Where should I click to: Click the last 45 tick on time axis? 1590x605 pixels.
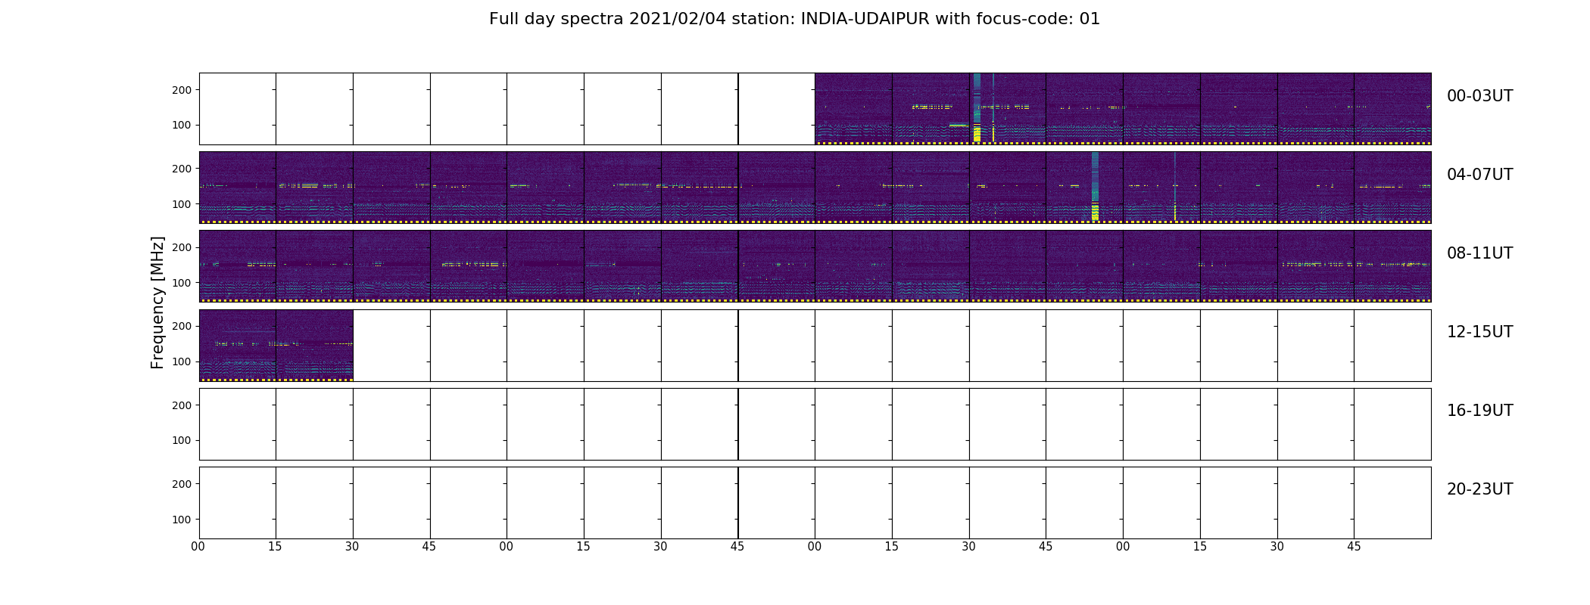click(x=1354, y=547)
